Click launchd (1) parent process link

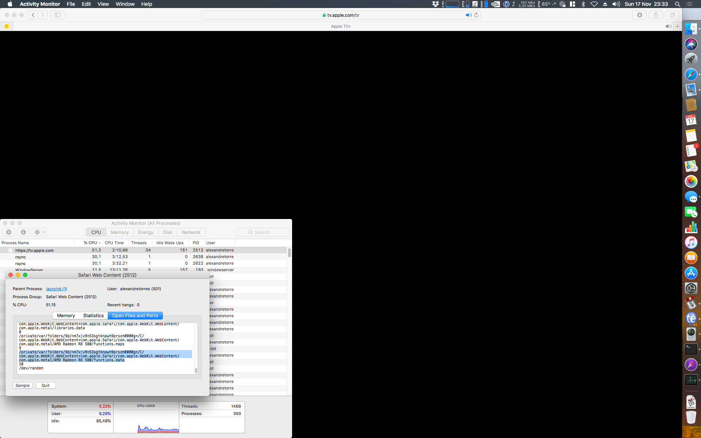pos(57,289)
